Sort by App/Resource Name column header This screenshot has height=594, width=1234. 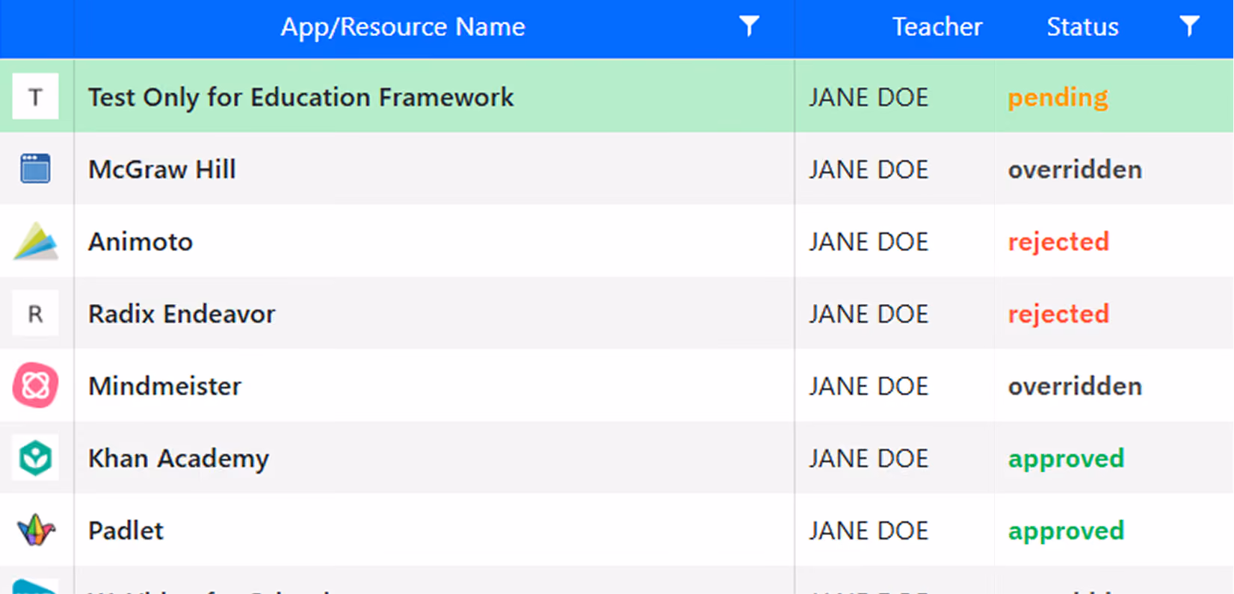pyautogui.click(x=403, y=27)
